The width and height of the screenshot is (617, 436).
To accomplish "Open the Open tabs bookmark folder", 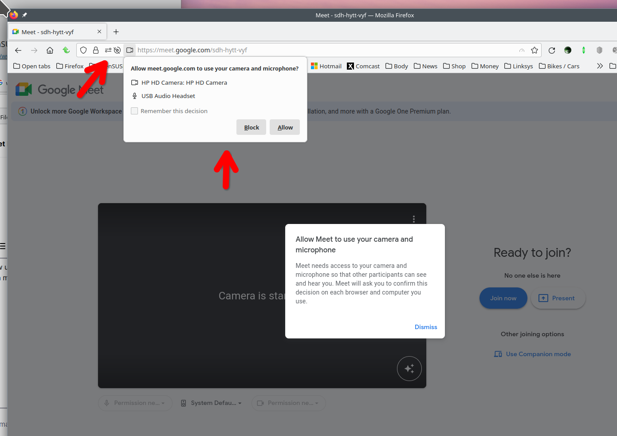I will click(x=32, y=66).
